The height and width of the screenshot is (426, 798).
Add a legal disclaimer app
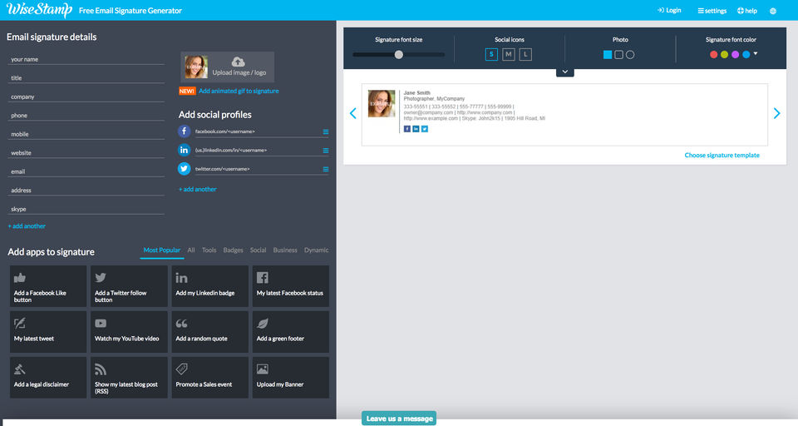click(48, 378)
